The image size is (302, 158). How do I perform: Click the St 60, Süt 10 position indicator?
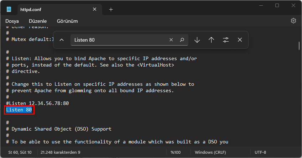(x=20, y=152)
